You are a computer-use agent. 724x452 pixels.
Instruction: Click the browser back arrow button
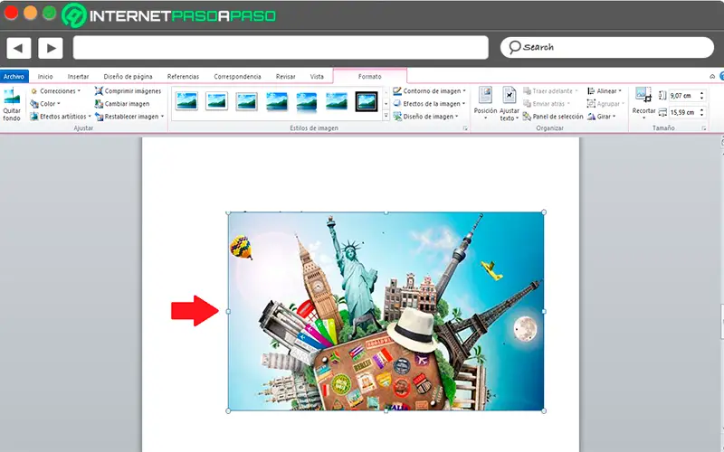coord(18,48)
